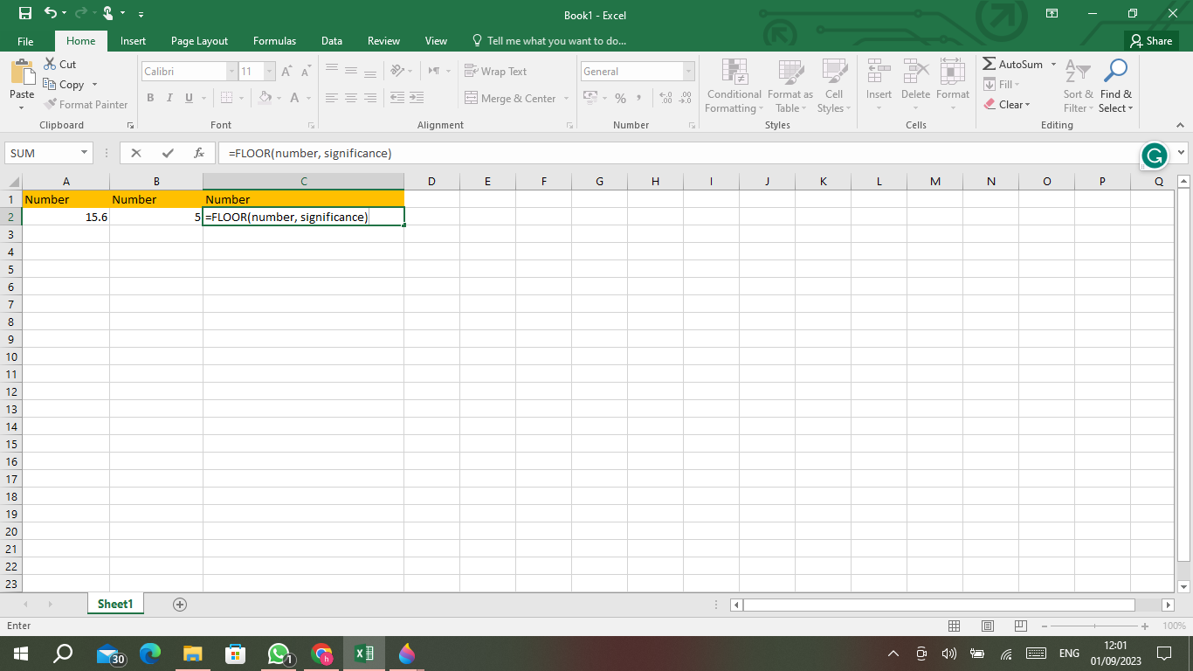Open the Page Layout tab
The width and height of the screenshot is (1193, 671).
pos(199,41)
